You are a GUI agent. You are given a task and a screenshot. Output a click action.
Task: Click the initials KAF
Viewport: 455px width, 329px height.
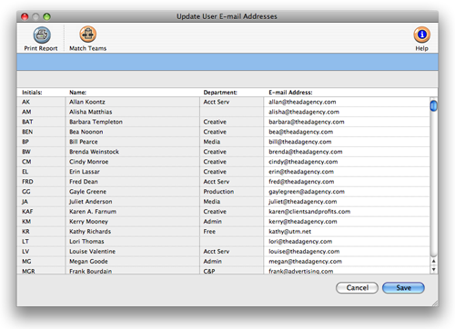coord(27,212)
